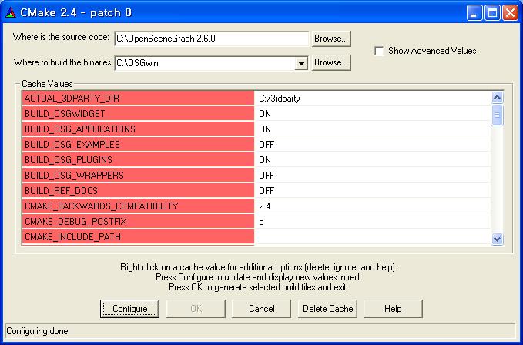Delete Cache button click
The width and height of the screenshot is (523, 345).
(x=327, y=309)
